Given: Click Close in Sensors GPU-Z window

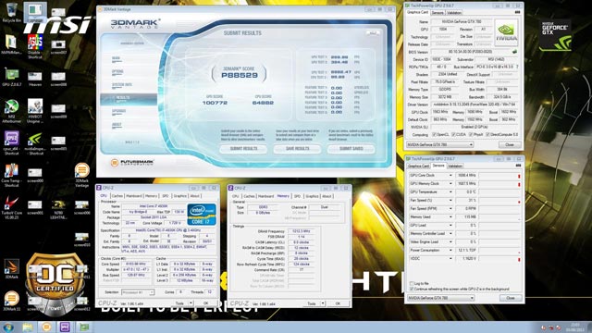Looking at the screenshot, I should pyautogui.click(x=511, y=298).
